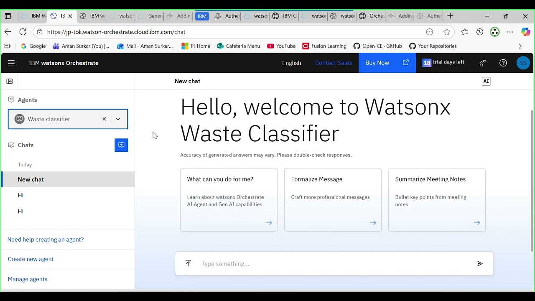Open Pi-Home bookmark
Viewport: 535px width, 301px height.
pos(196,46)
